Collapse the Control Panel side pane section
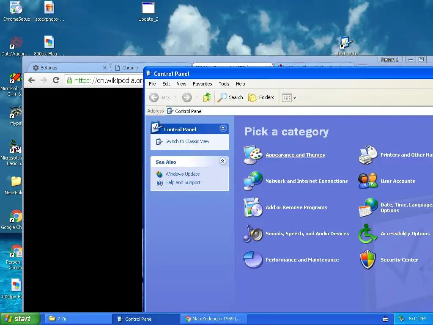The image size is (433, 325). (x=223, y=129)
